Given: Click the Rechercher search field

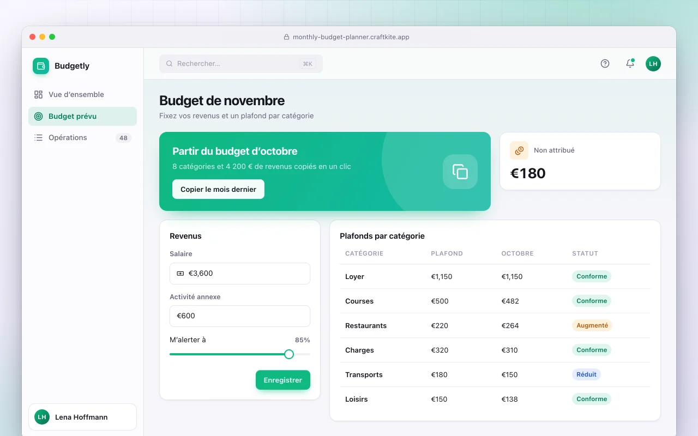Looking at the screenshot, I should [241, 64].
